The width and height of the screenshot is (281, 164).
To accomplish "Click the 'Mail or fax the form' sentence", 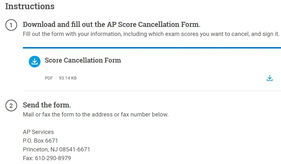I will [96, 114].
